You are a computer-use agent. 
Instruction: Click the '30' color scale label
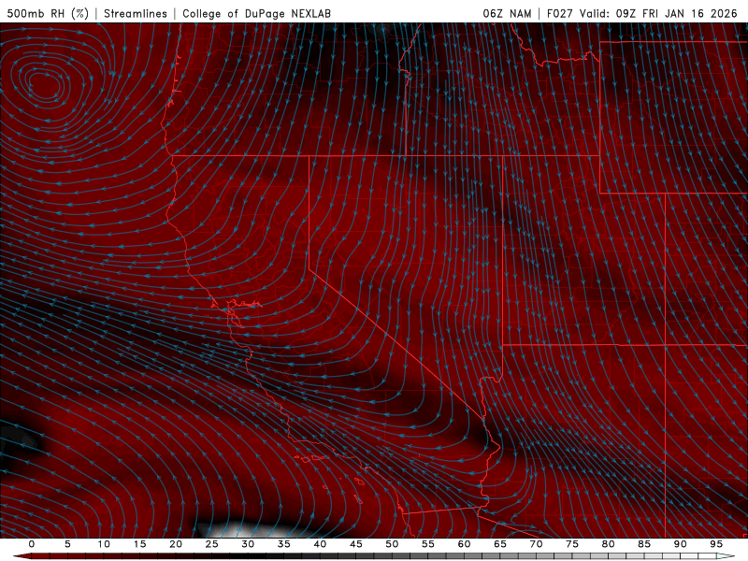click(248, 544)
